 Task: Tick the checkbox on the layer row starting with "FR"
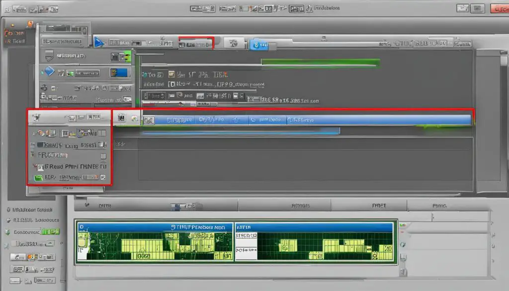[x=103, y=156]
